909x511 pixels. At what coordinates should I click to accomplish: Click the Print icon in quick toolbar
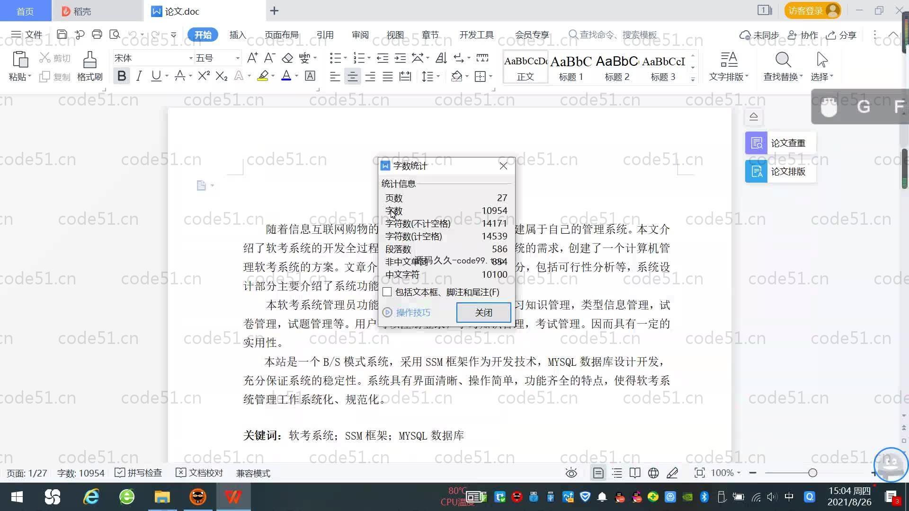click(97, 35)
